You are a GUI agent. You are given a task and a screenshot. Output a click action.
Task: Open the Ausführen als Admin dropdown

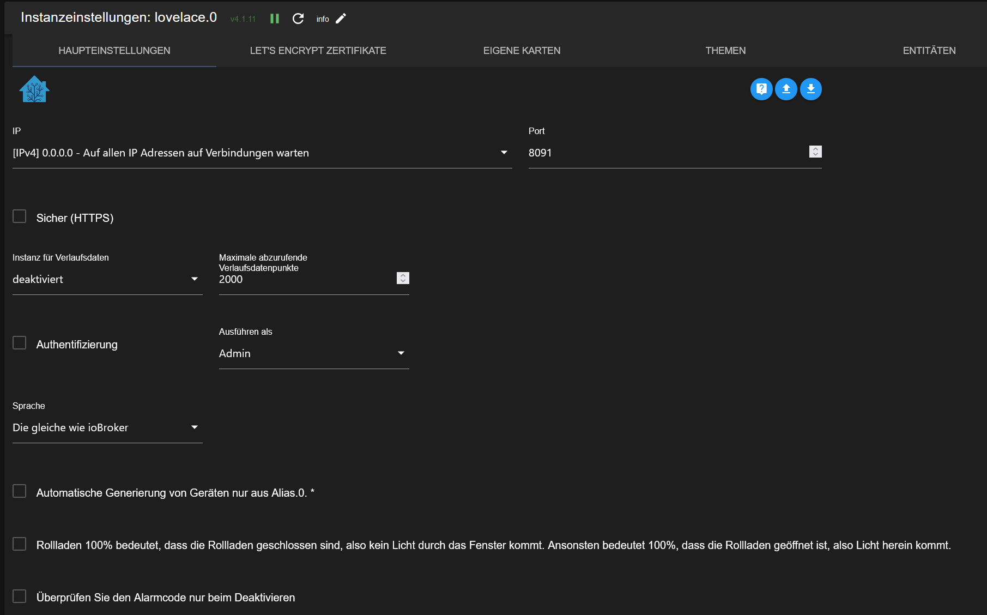pos(314,354)
